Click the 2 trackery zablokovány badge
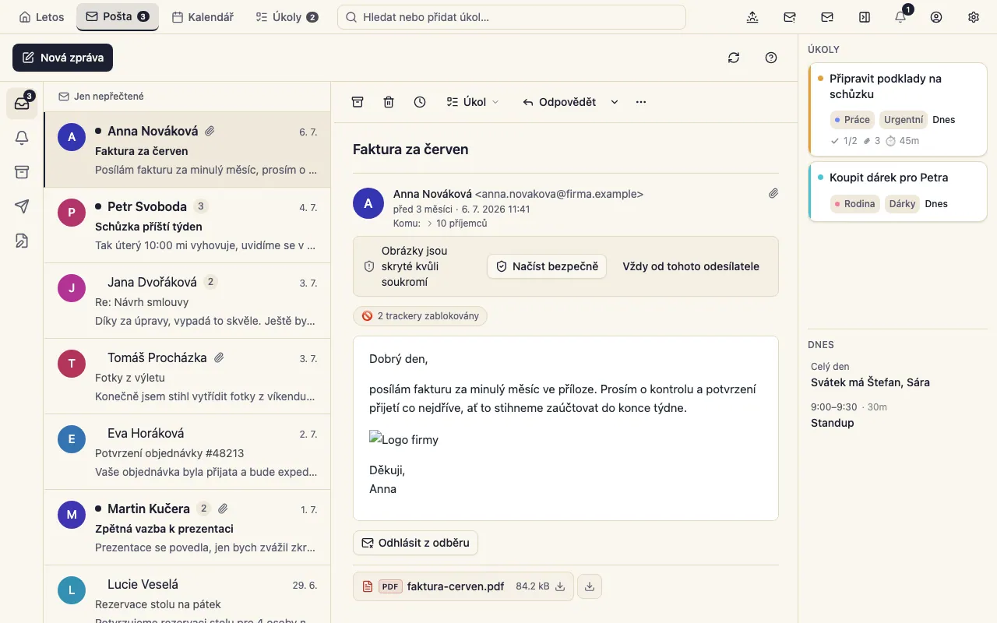The image size is (997, 623). [421, 316]
